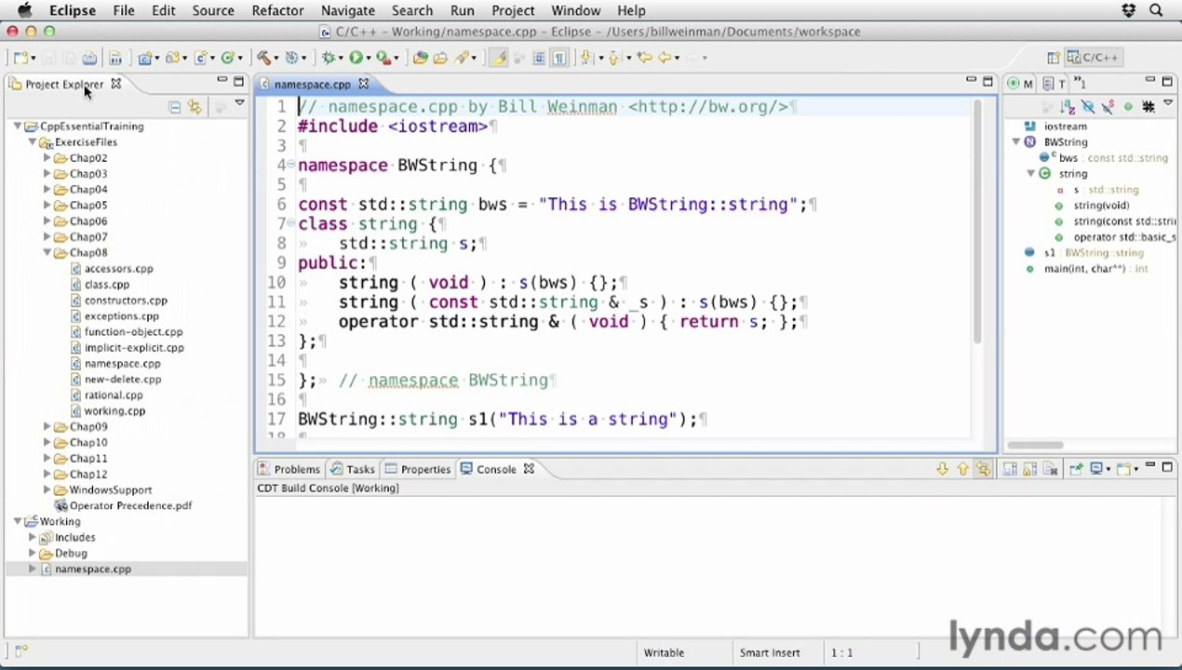Click the External Tools run icon

tap(383, 58)
